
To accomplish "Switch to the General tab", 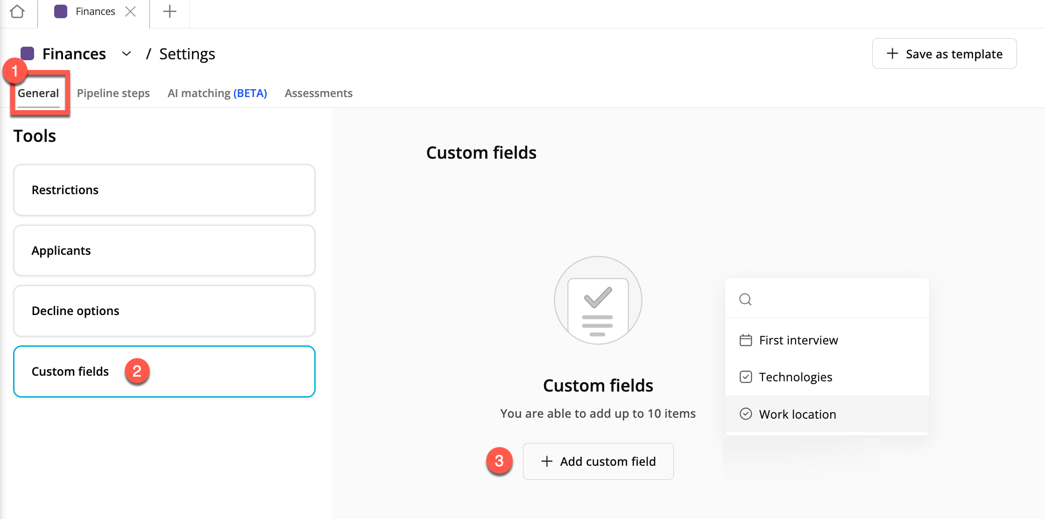I will 38,93.
